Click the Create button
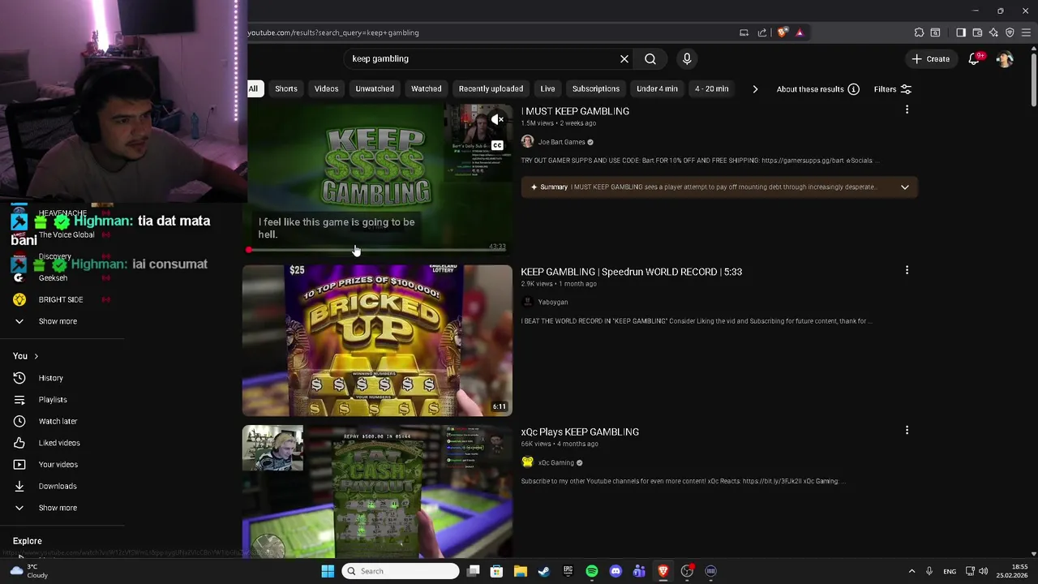Image resolution: width=1038 pixels, height=584 pixels. point(930,58)
